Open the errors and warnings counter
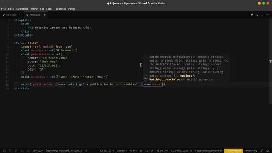Image resolution: width=272 pixels, height=153 pixels. pos(38,150)
